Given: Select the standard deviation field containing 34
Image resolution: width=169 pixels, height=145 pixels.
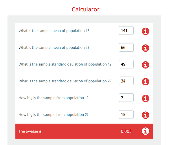Looking at the screenshot, I should (x=126, y=81).
